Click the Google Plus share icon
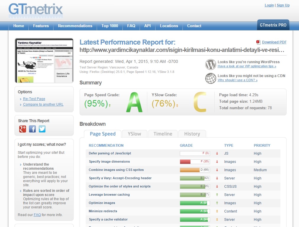The height and width of the screenshot is (227, 299). 23,129
